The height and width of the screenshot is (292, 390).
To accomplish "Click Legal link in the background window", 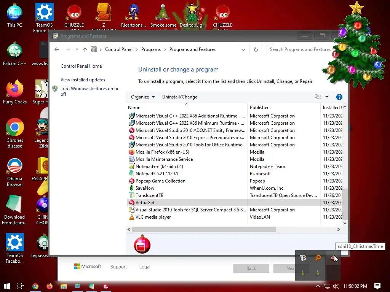I will point(145,267).
